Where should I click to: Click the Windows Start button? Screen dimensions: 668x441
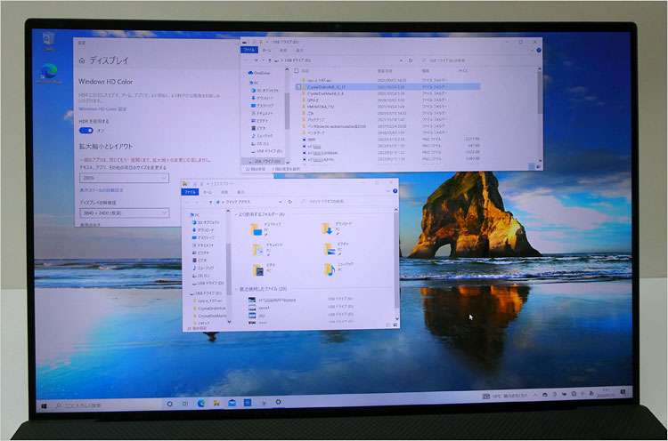click(43, 405)
